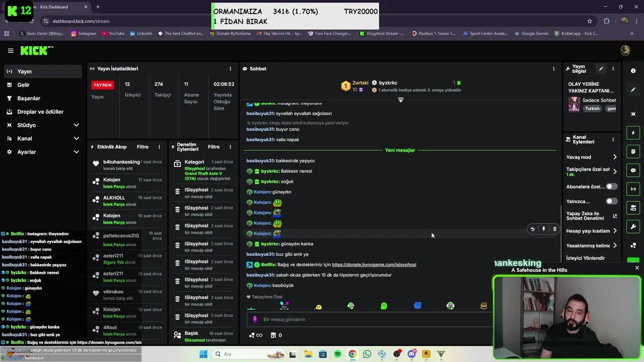Bookmark page with star icon
The height and width of the screenshot is (362, 644).
click(589, 21)
